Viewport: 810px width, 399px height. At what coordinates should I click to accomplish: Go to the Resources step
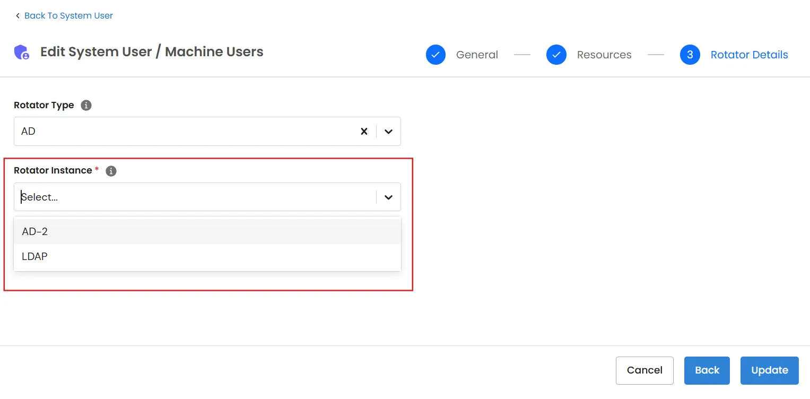click(604, 55)
